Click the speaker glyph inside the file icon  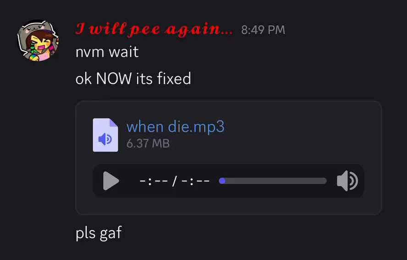point(105,139)
